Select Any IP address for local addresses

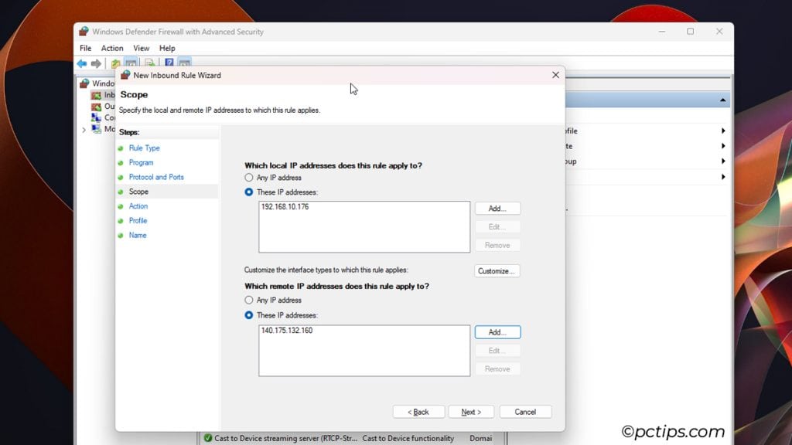coord(249,178)
